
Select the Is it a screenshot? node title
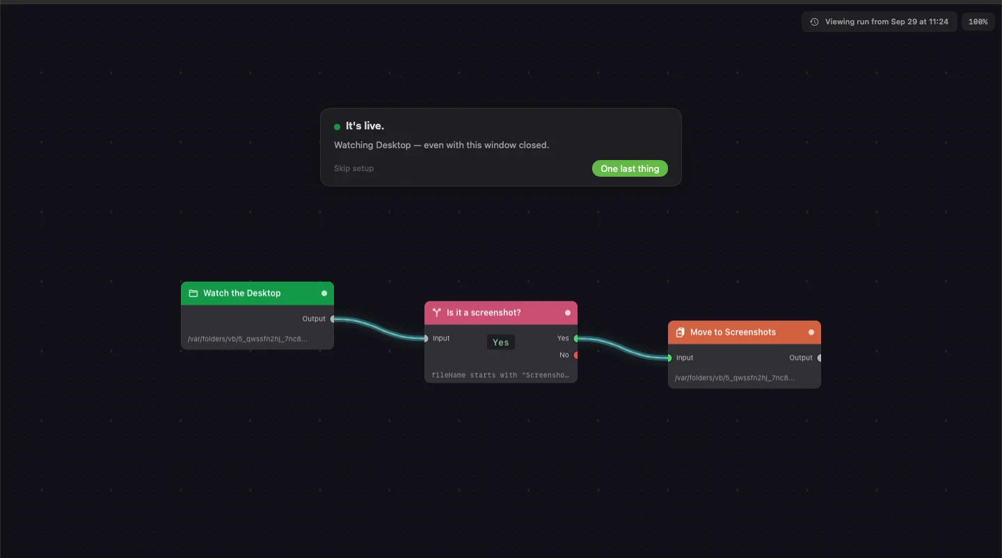(484, 313)
